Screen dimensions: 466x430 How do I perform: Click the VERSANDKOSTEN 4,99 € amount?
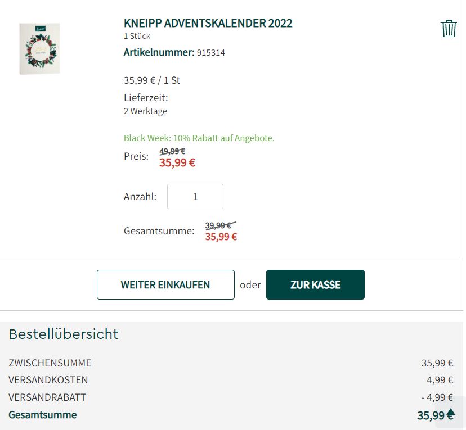point(440,380)
